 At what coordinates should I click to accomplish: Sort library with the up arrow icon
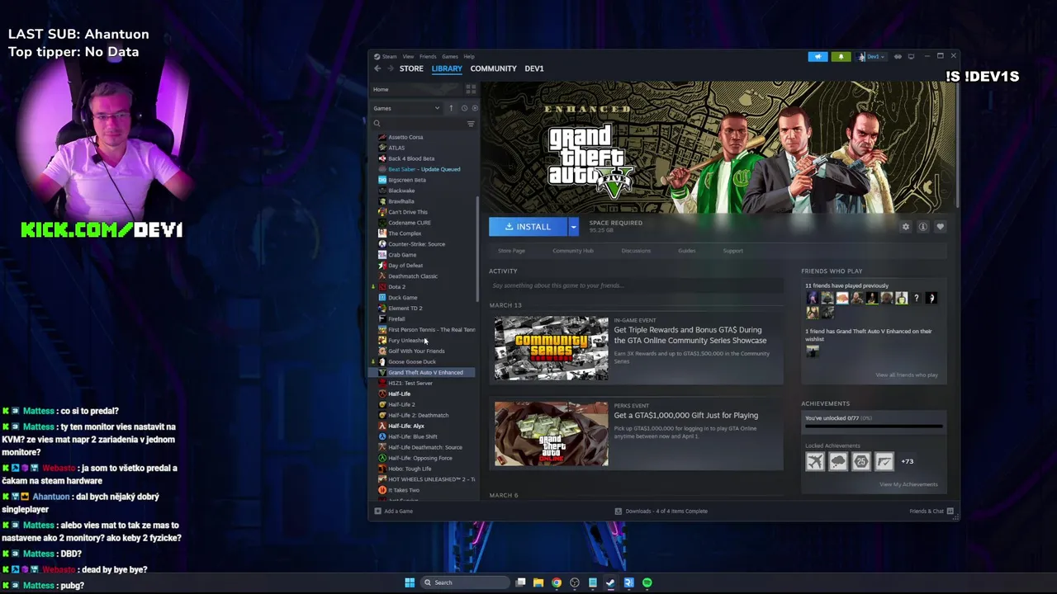pos(451,108)
